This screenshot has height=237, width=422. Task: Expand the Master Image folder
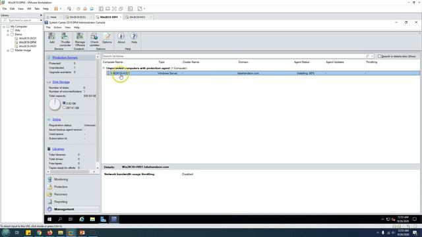pyautogui.click(x=8, y=50)
